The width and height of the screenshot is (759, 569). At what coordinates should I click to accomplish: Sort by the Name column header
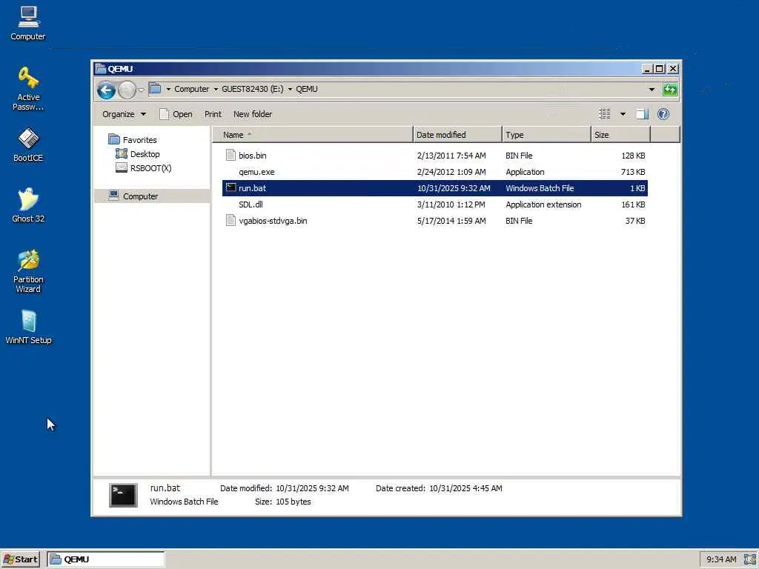(313, 135)
